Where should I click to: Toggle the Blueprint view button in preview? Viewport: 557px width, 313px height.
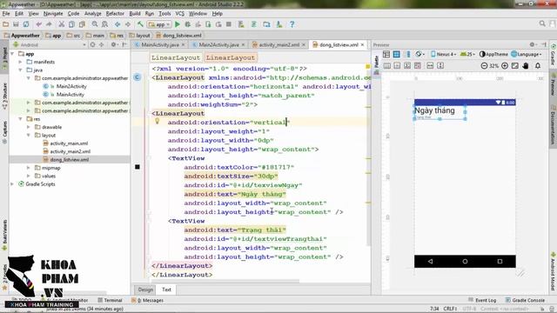tap(397, 54)
